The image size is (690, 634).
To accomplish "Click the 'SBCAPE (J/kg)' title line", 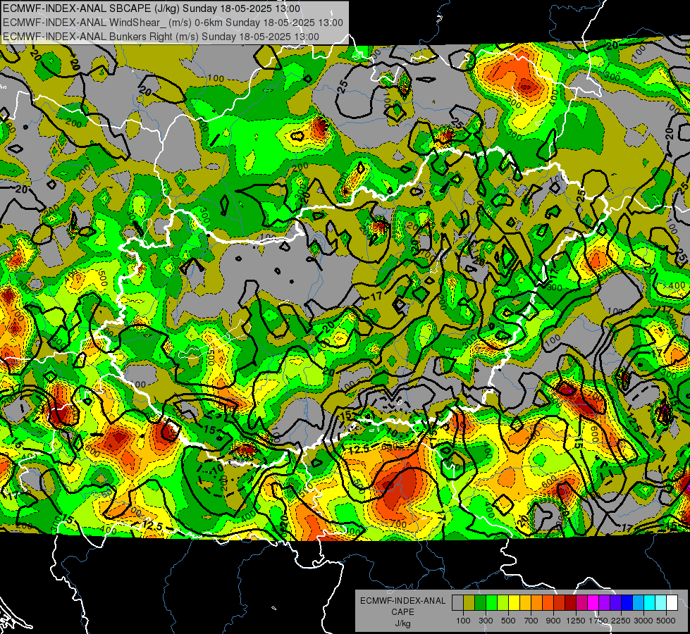I will (152, 8).
